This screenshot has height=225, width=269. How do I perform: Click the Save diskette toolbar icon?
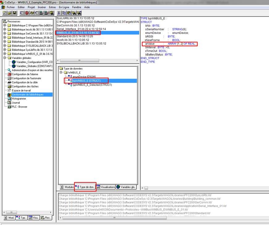click(x=14, y=13)
